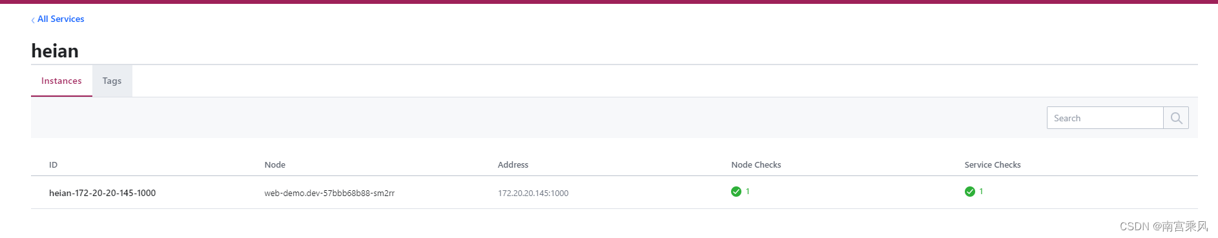1218x238 pixels.
Task: Click the Service Checks count number 1
Action: 981,192
